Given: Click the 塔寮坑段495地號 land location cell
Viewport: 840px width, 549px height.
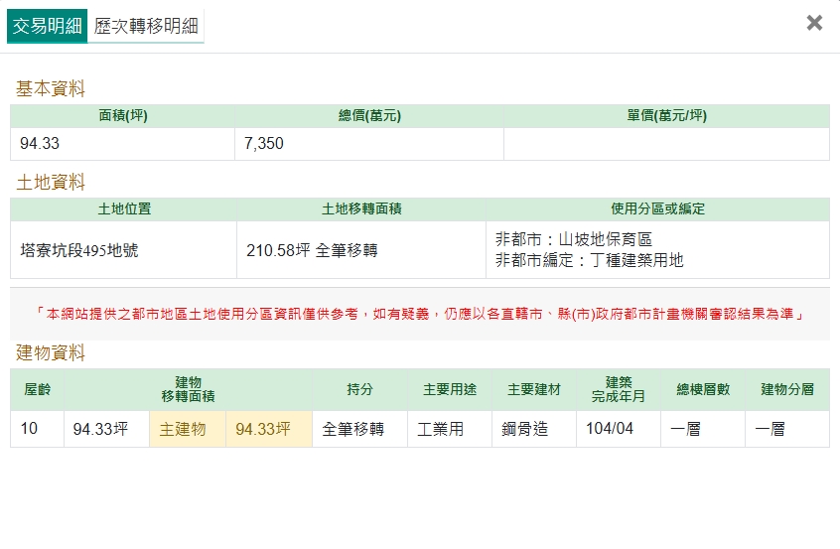Looking at the screenshot, I should click(x=79, y=250).
